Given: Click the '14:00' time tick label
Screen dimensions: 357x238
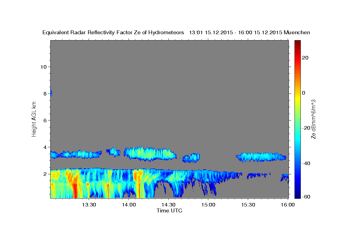Looking at the screenshot, I should (129, 205).
